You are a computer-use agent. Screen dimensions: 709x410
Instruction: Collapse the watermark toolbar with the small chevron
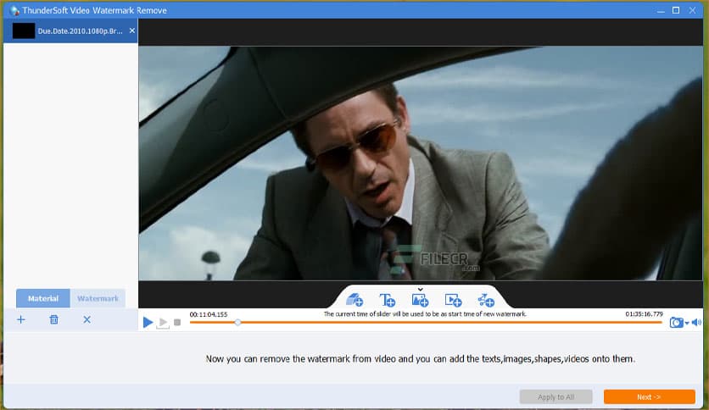pos(420,290)
